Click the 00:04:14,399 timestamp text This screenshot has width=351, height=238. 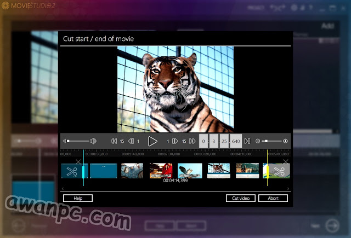tap(175, 181)
